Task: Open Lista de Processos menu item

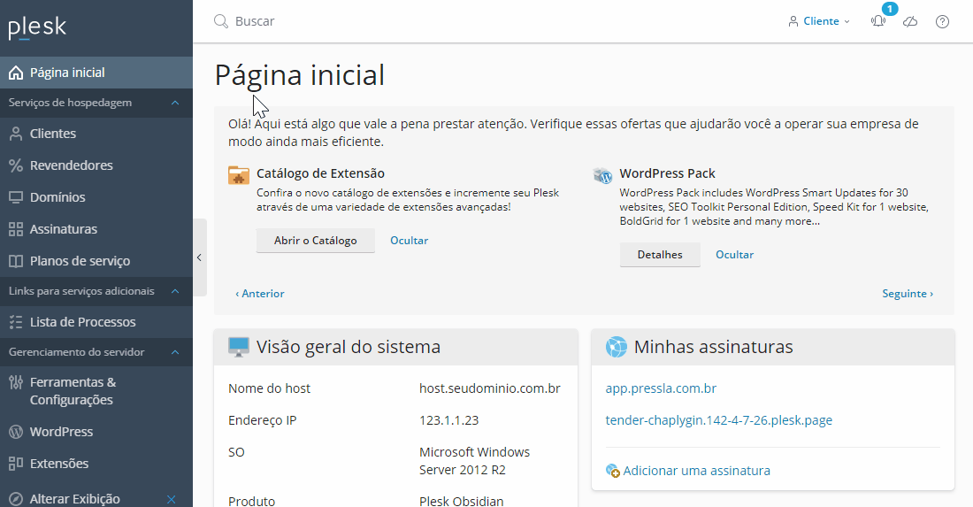Action: coord(96,322)
